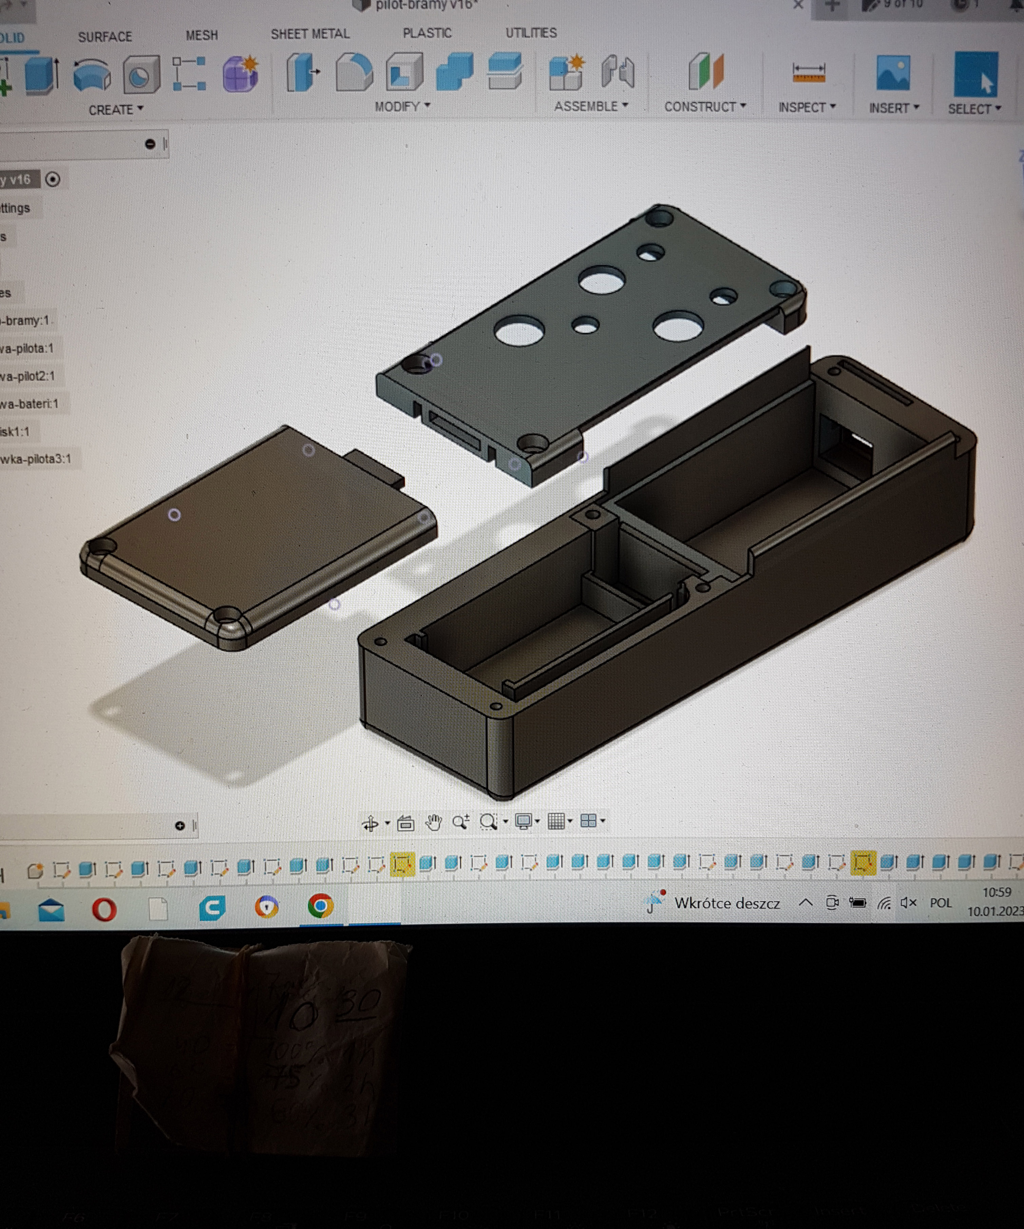This screenshot has height=1229, width=1024.
Task: Expand the CONSTRUCT dropdown
Action: pyautogui.click(x=704, y=107)
